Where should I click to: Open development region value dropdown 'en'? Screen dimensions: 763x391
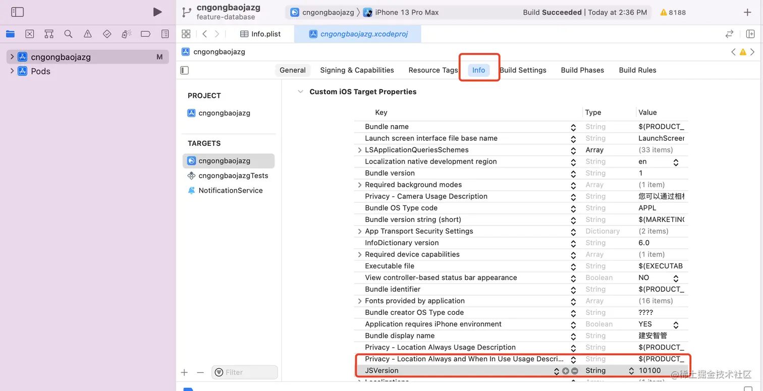pyautogui.click(x=676, y=162)
